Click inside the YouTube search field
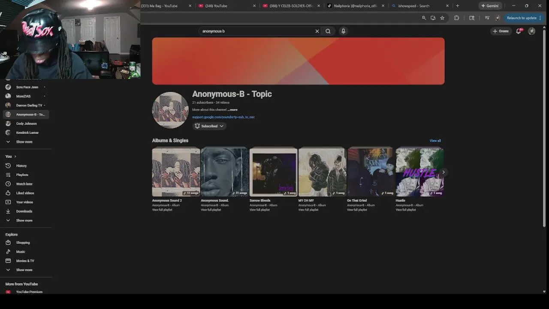The image size is (549, 309). point(257,31)
